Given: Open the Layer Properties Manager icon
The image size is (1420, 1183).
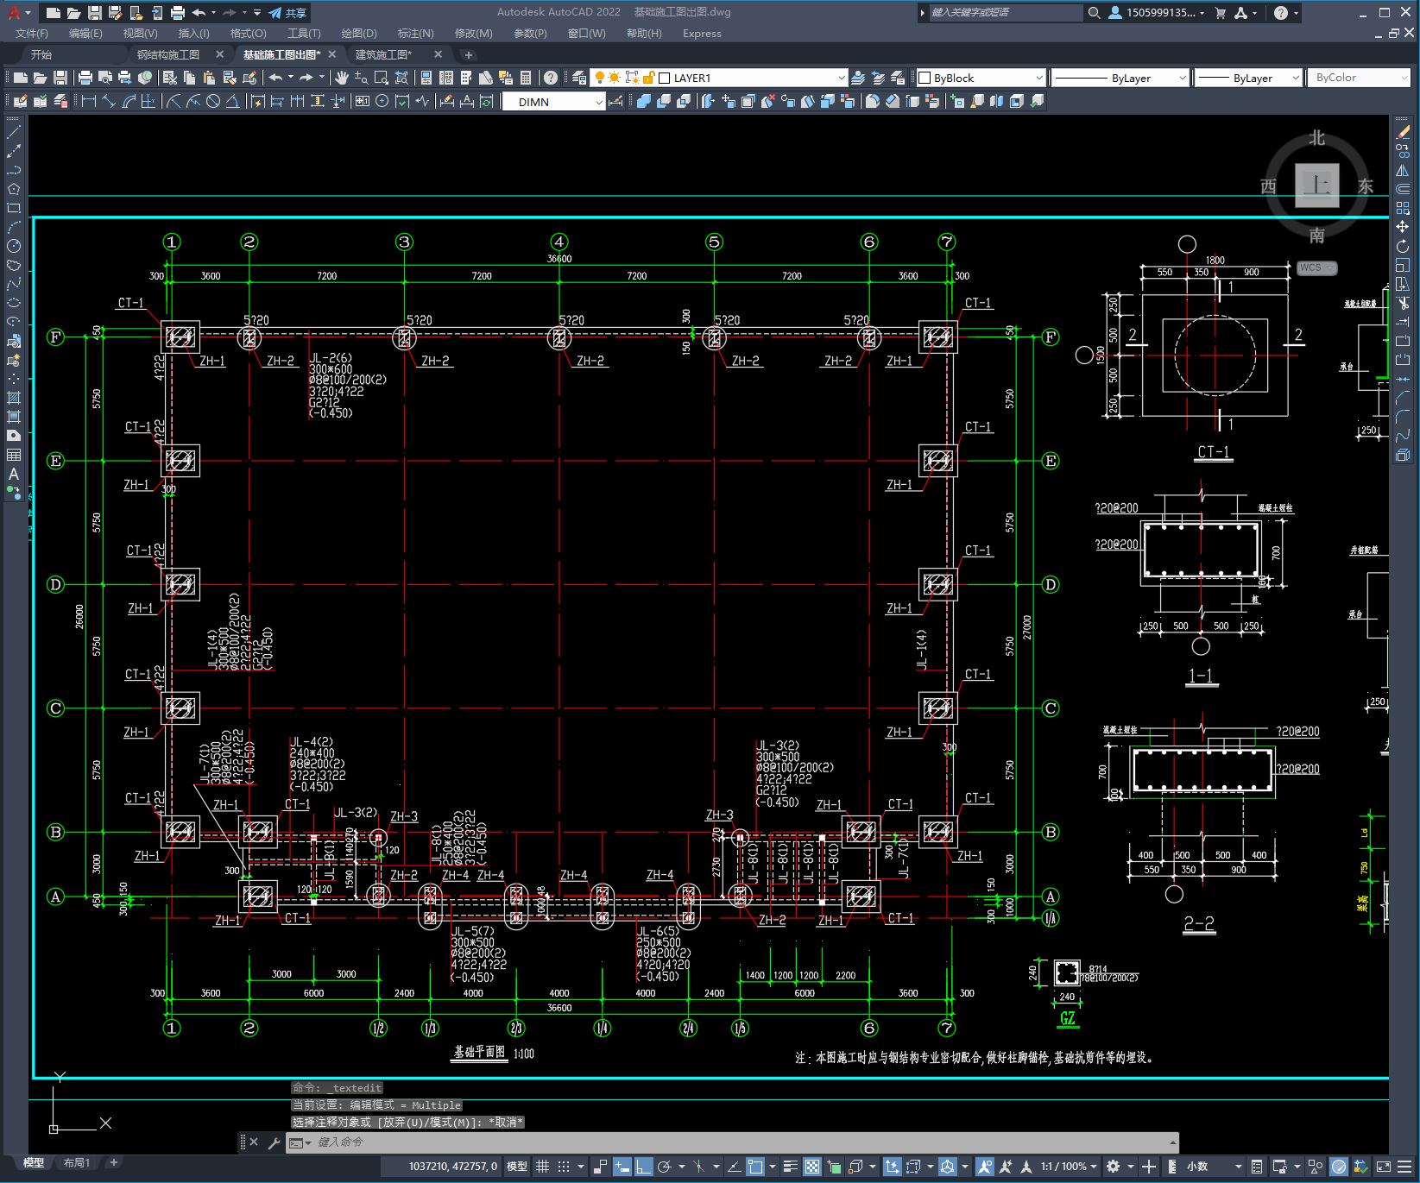Looking at the screenshot, I should [x=579, y=78].
